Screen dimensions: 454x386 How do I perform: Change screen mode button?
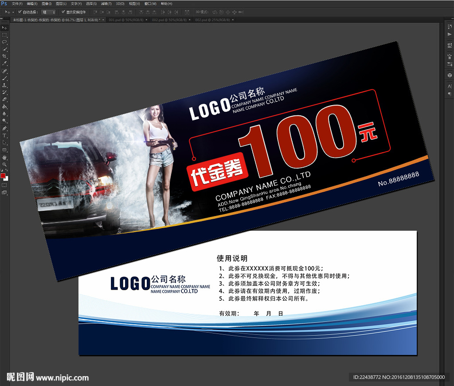click(x=4, y=193)
